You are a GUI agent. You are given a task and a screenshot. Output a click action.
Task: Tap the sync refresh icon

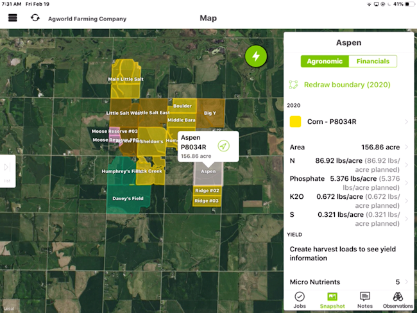[35, 18]
